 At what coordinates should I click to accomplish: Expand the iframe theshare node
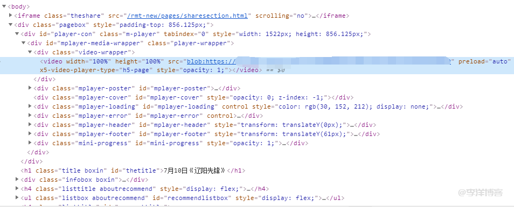[10, 16]
